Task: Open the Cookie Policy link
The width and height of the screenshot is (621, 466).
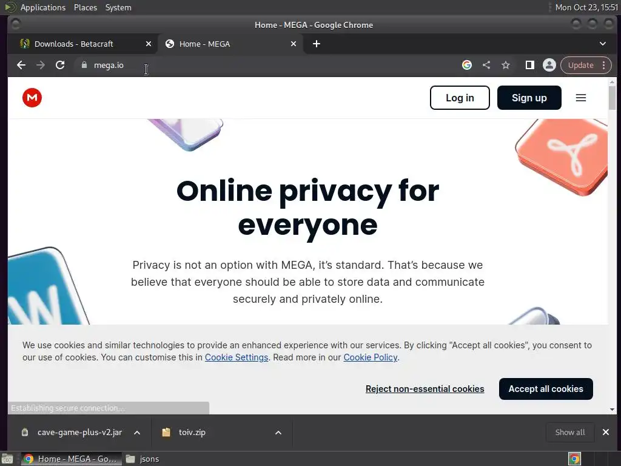Action: (371, 357)
